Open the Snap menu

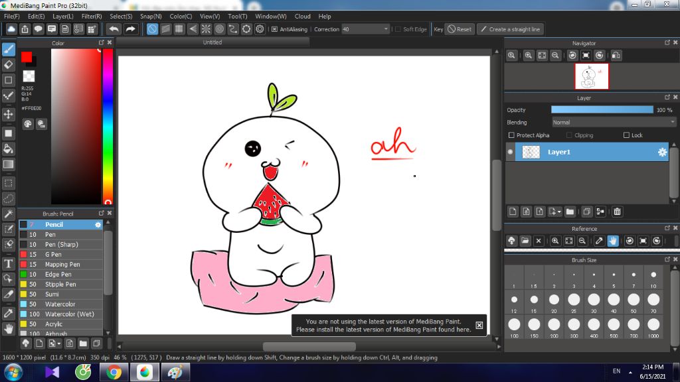click(x=151, y=16)
